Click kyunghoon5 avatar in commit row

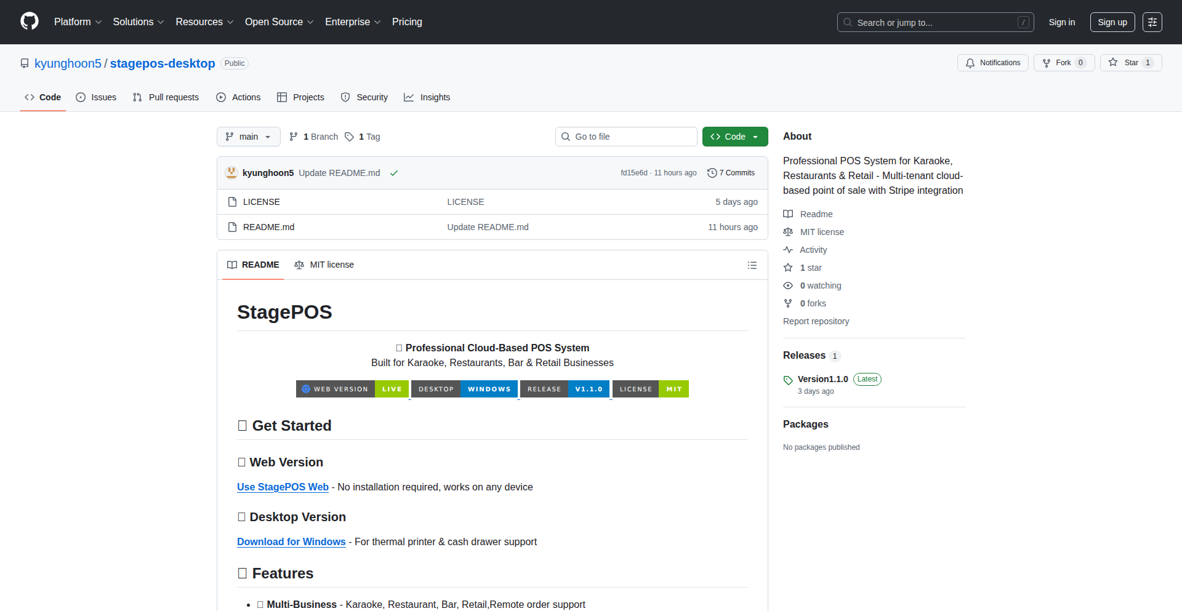coord(231,173)
